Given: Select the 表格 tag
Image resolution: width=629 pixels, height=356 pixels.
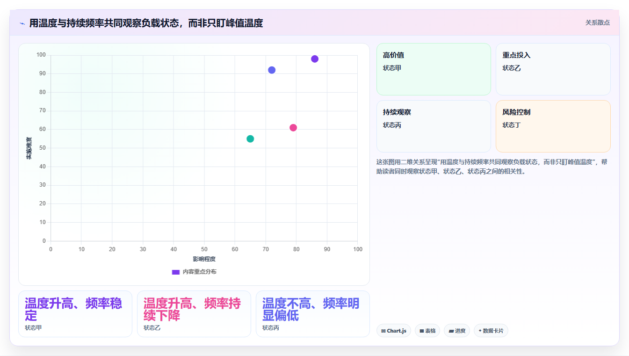Looking at the screenshot, I should (427, 331).
